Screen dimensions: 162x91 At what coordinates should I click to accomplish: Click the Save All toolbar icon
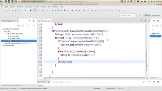coord(19,10)
